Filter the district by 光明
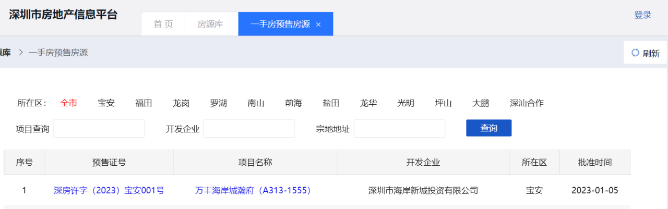The height and width of the screenshot is (209, 668). [405, 103]
